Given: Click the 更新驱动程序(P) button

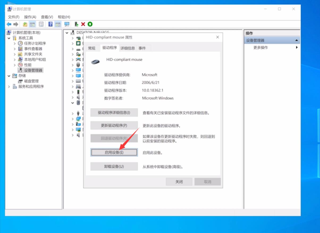Looking at the screenshot, I should coord(114,126).
